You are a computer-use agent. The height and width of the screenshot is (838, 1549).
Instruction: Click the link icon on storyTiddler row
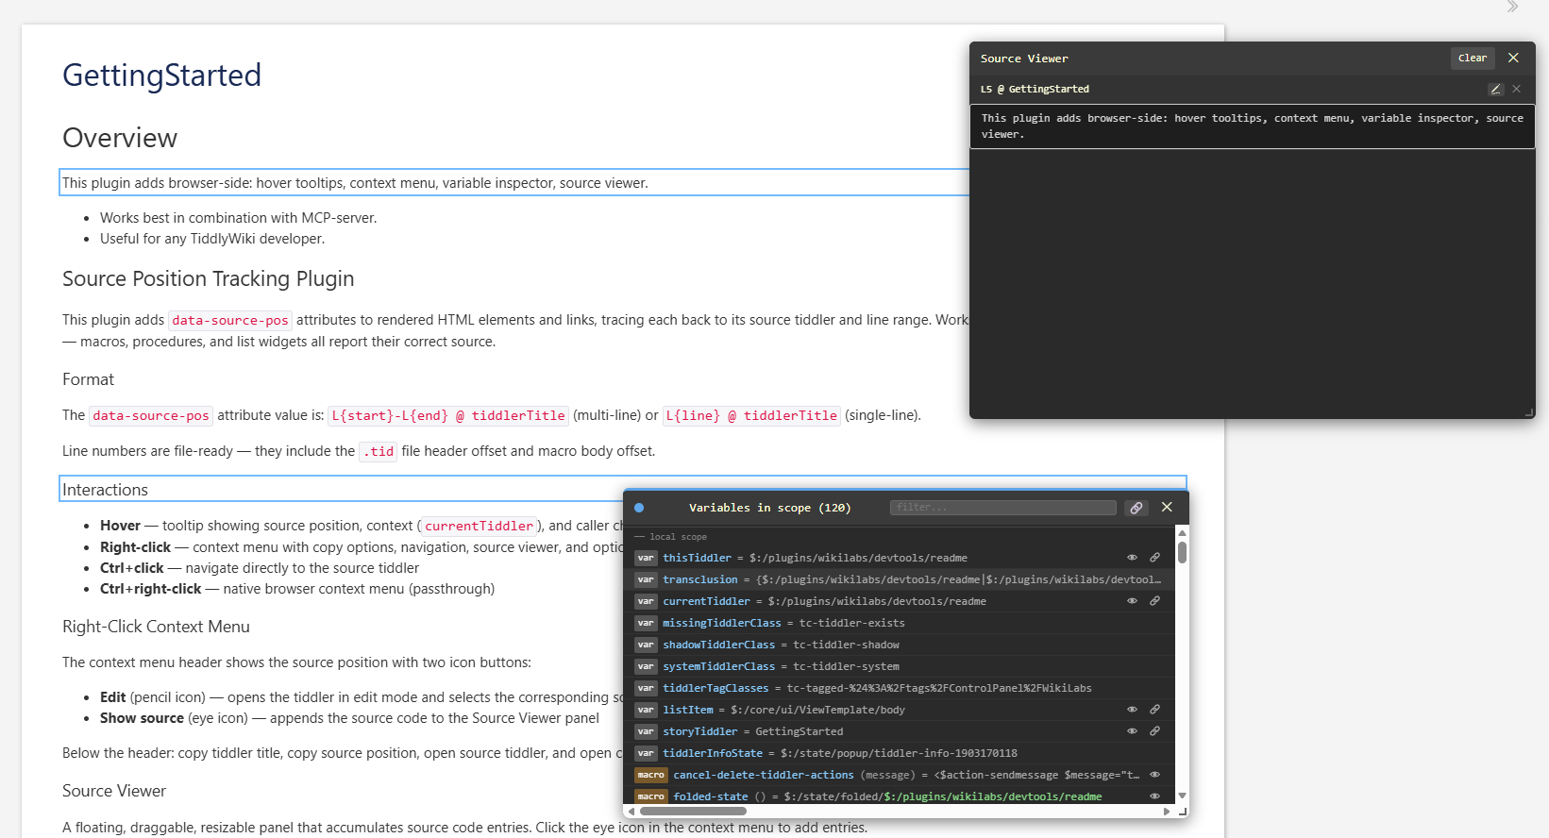click(x=1154, y=731)
